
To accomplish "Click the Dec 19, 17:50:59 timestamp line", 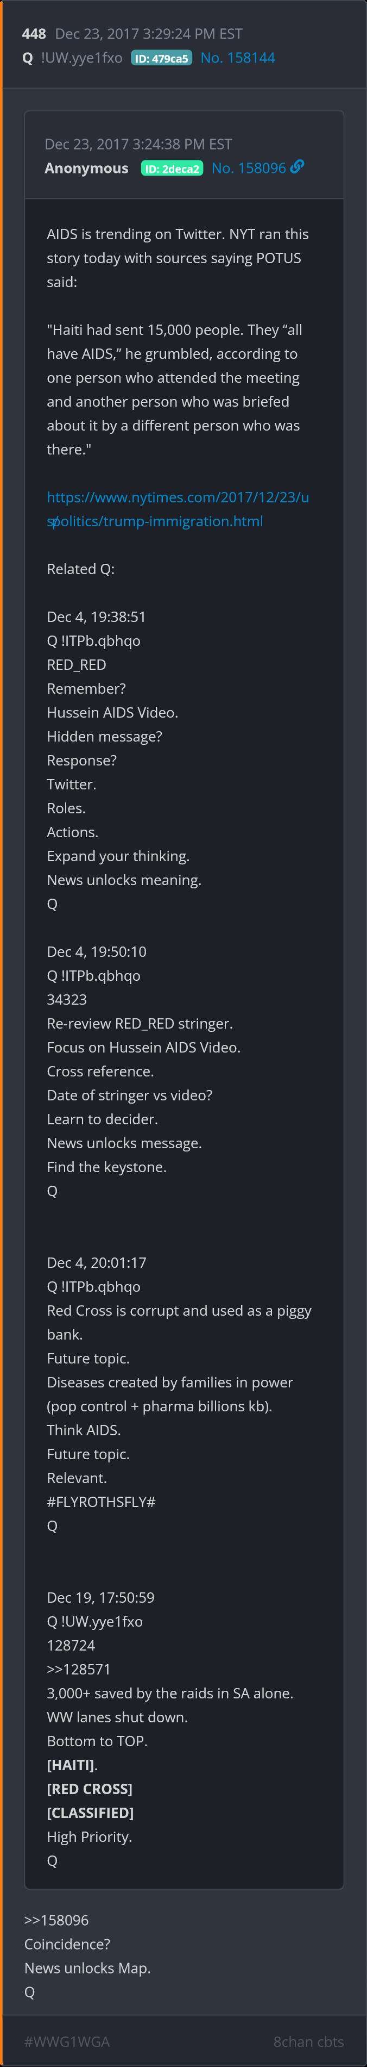I will (100, 1597).
